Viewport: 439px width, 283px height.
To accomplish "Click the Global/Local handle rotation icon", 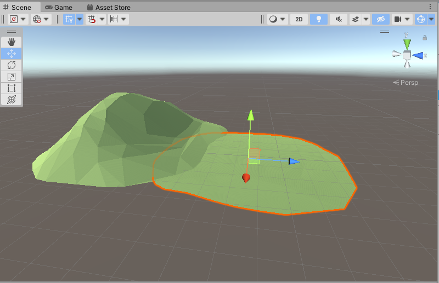I will tap(37, 19).
